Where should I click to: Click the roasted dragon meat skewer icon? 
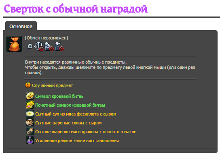[30, 131]
